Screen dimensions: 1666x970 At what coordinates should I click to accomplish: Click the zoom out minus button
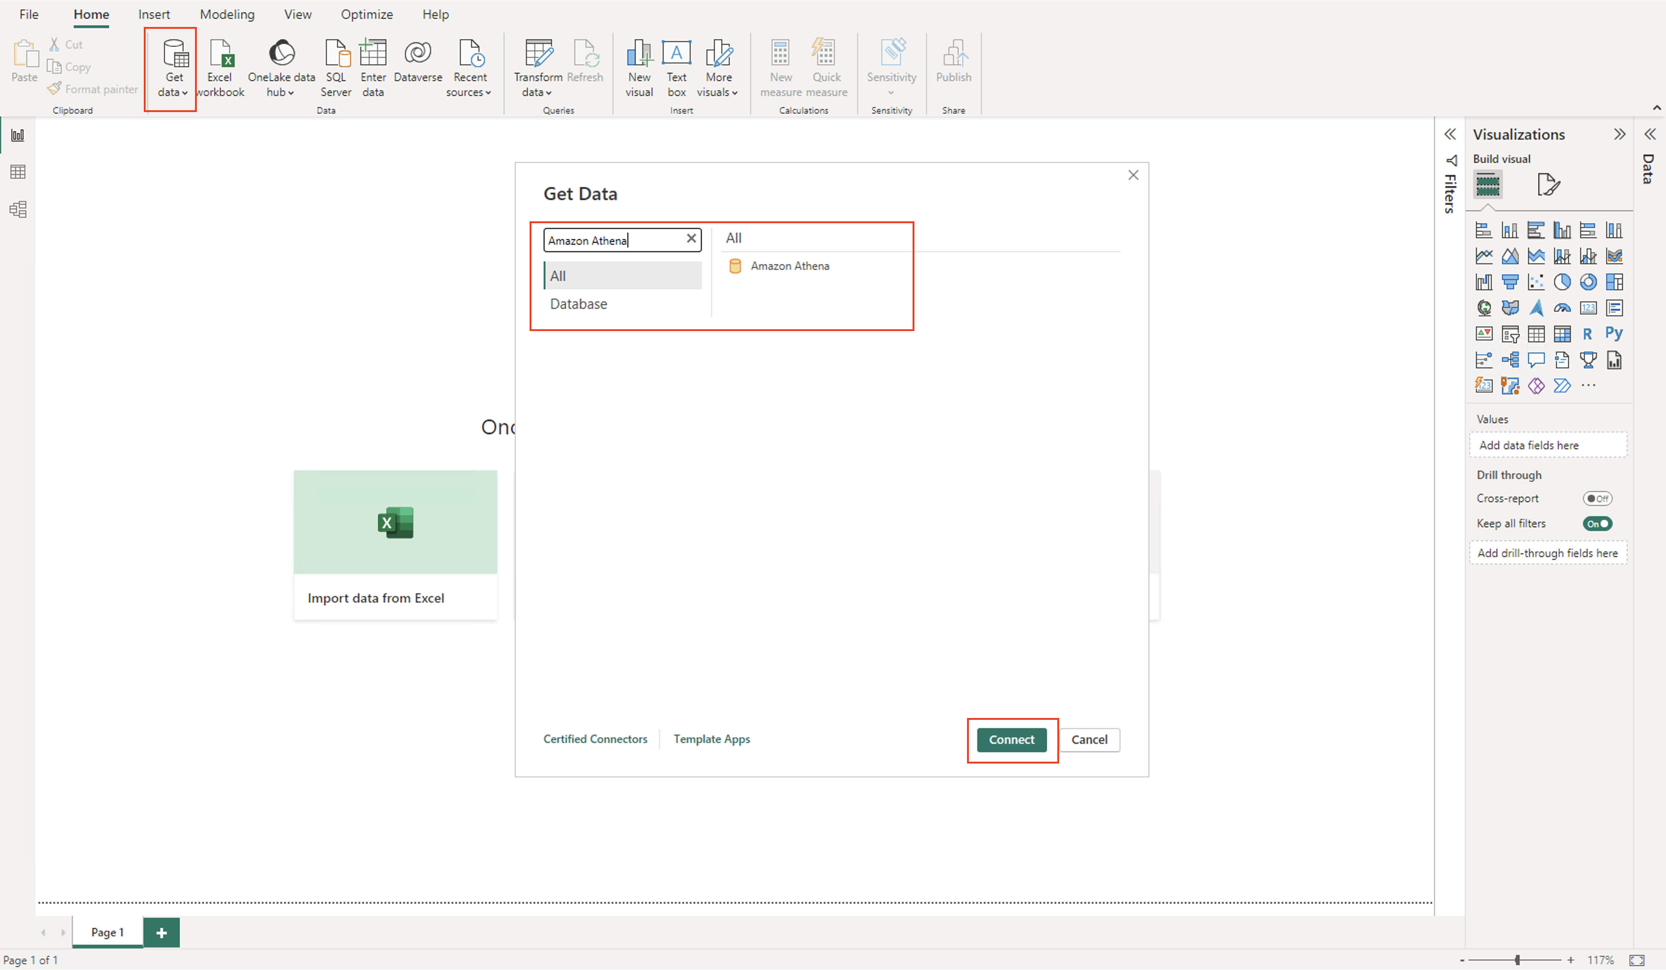point(1462,960)
